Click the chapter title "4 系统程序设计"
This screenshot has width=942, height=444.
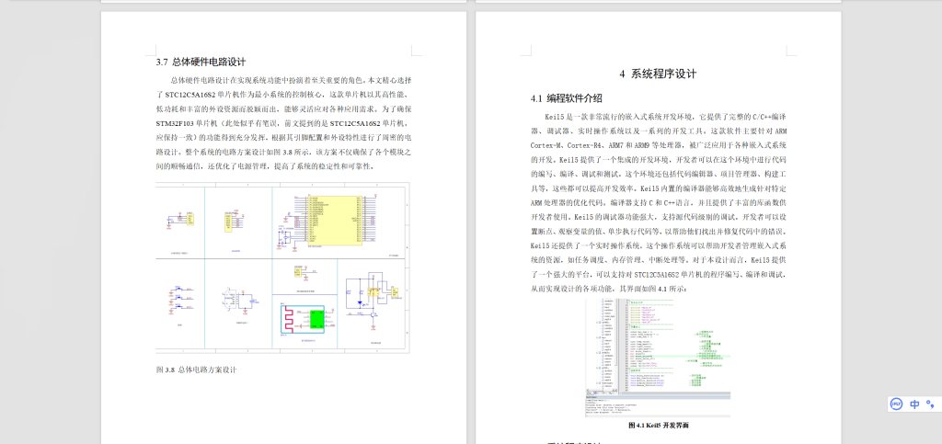(658, 74)
